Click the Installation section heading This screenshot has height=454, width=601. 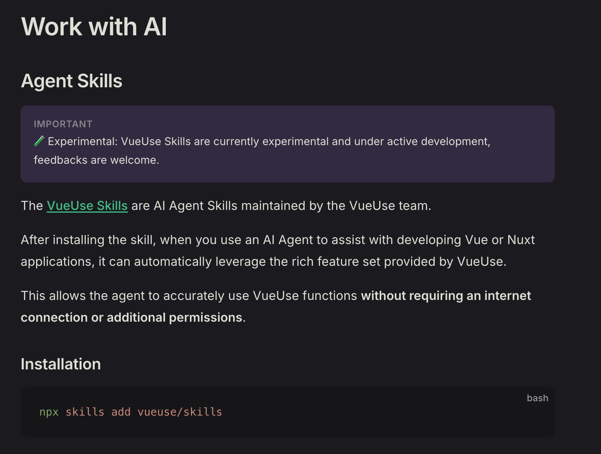pyautogui.click(x=61, y=364)
